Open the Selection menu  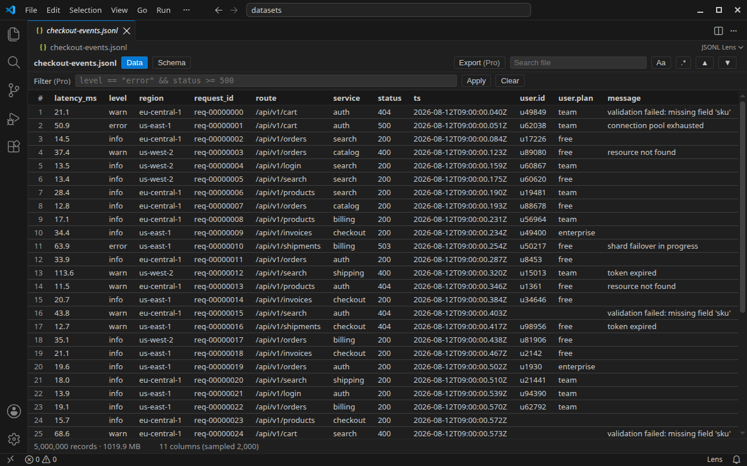point(85,10)
